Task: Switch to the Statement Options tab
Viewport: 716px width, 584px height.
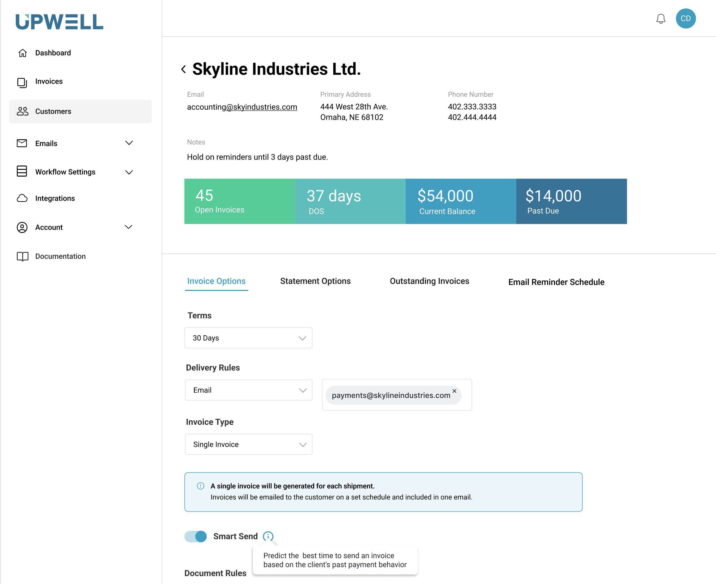Action: (x=315, y=281)
